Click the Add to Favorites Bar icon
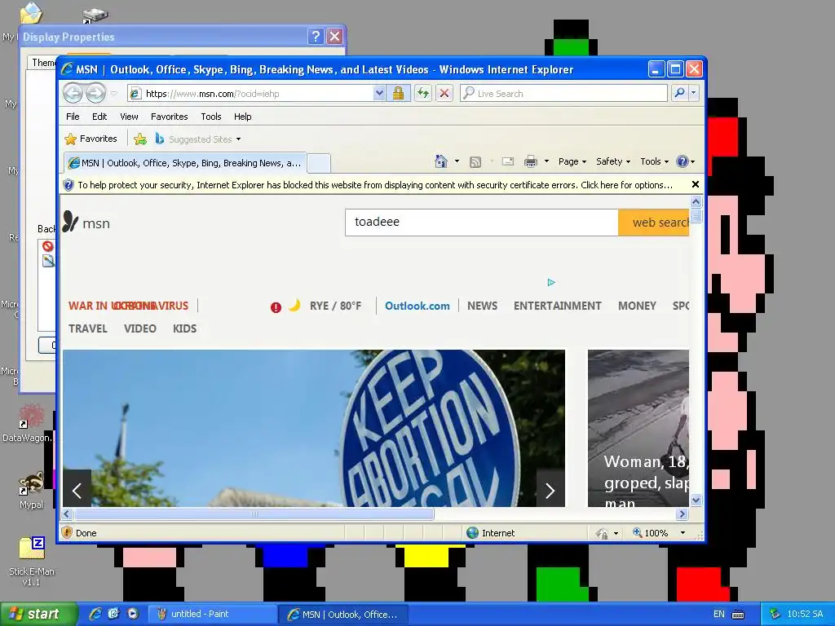The width and height of the screenshot is (835, 626). tap(140, 139)
